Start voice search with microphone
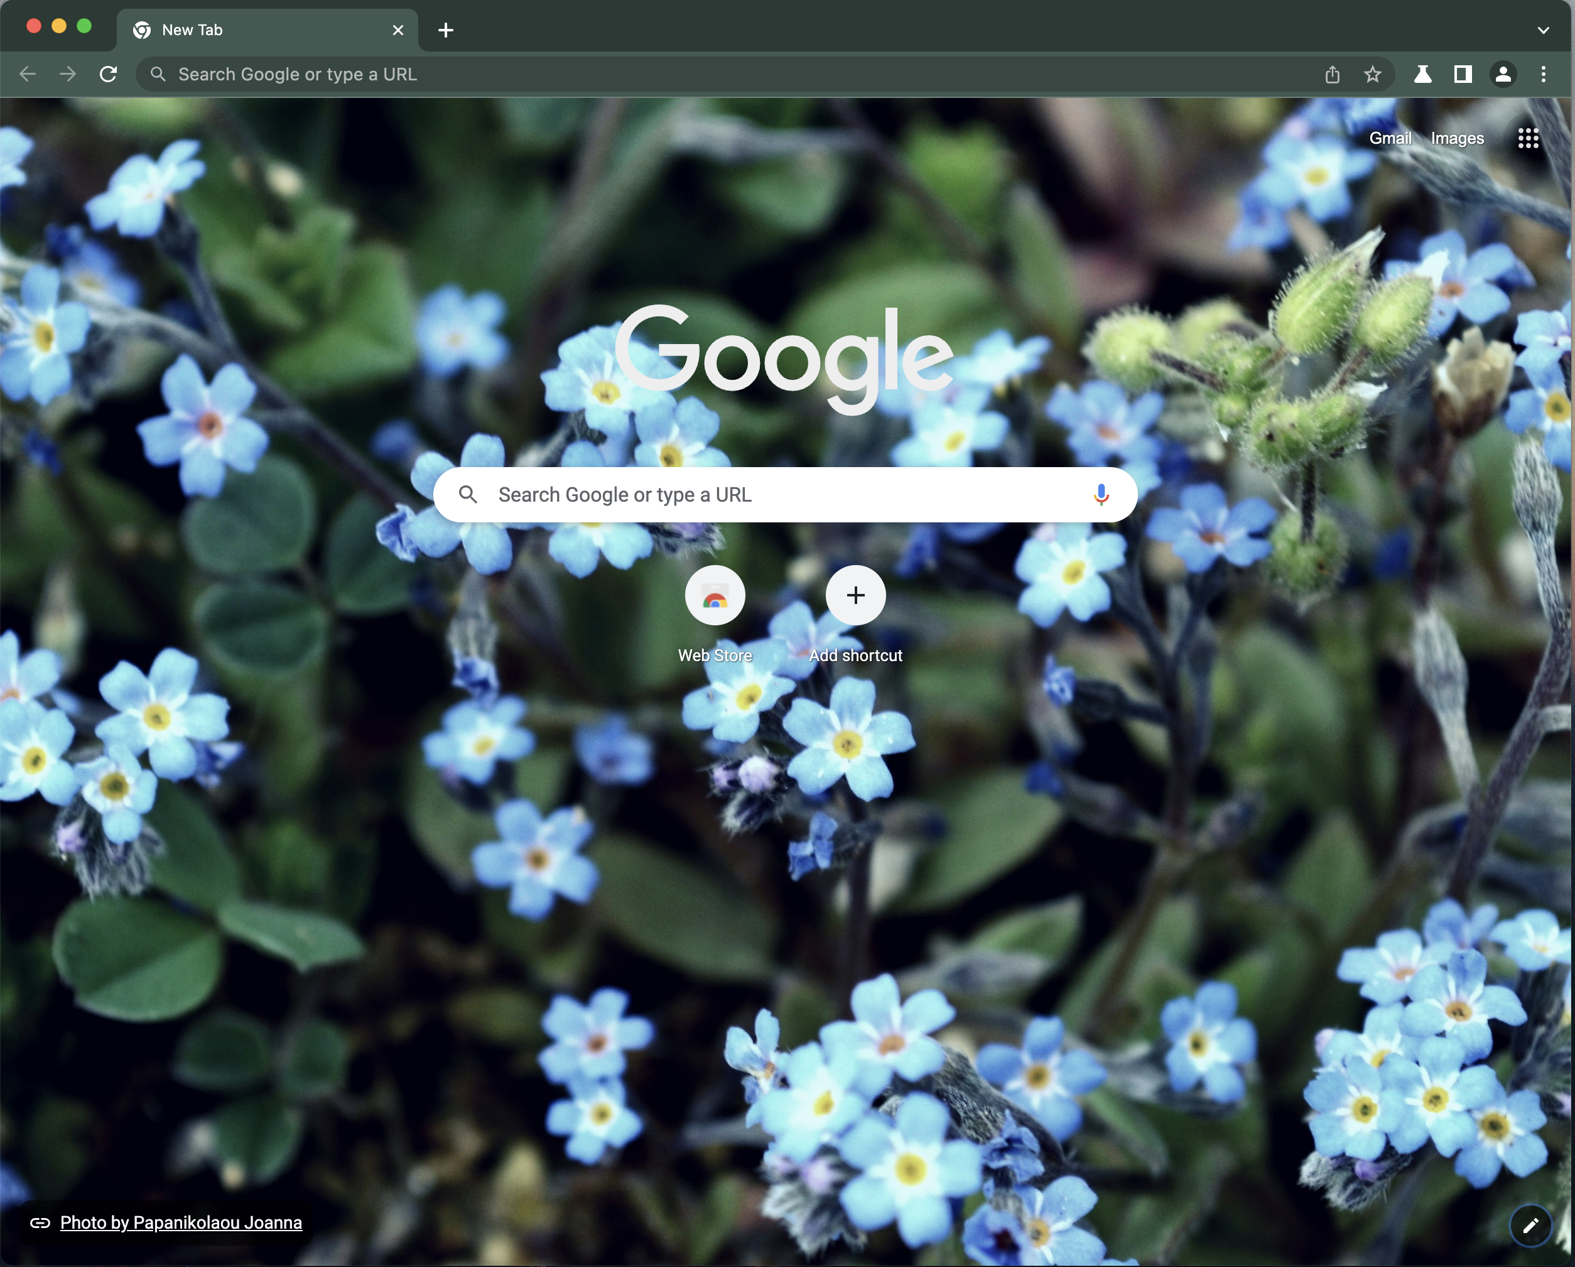This screenshot has width=1575, height=1267. tap(1101, 494)
